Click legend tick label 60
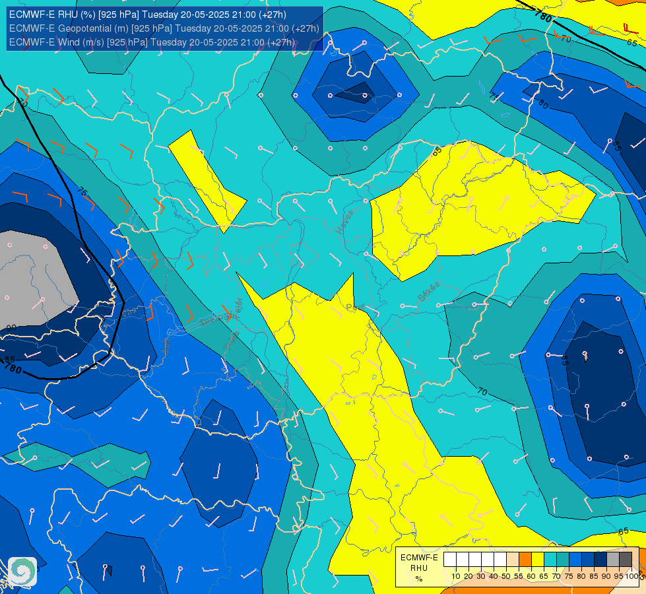Image resolution: width=646 pixels, height=594 pixels. pyautogui.click(x=531, y=576)
